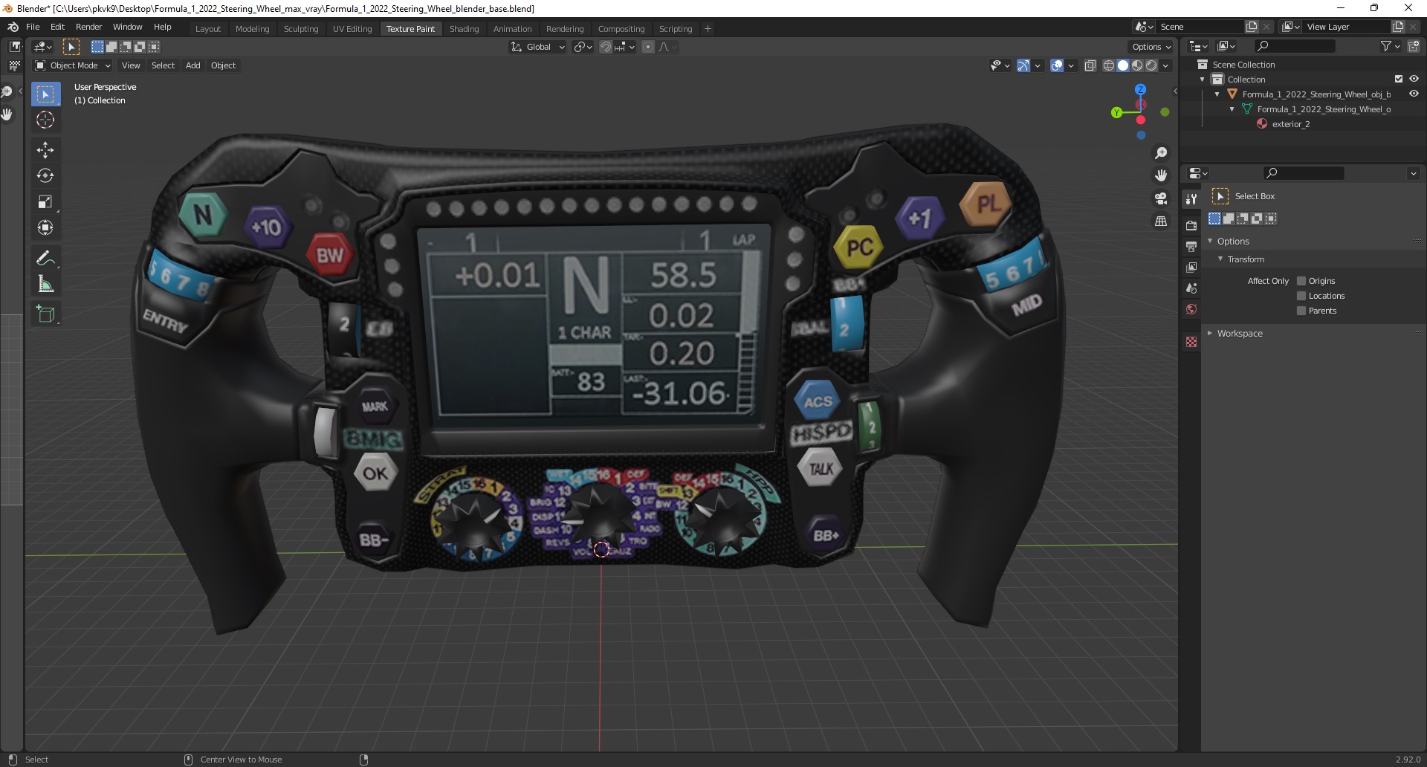Choose the combined Transform tool

(x=45, y=227)
